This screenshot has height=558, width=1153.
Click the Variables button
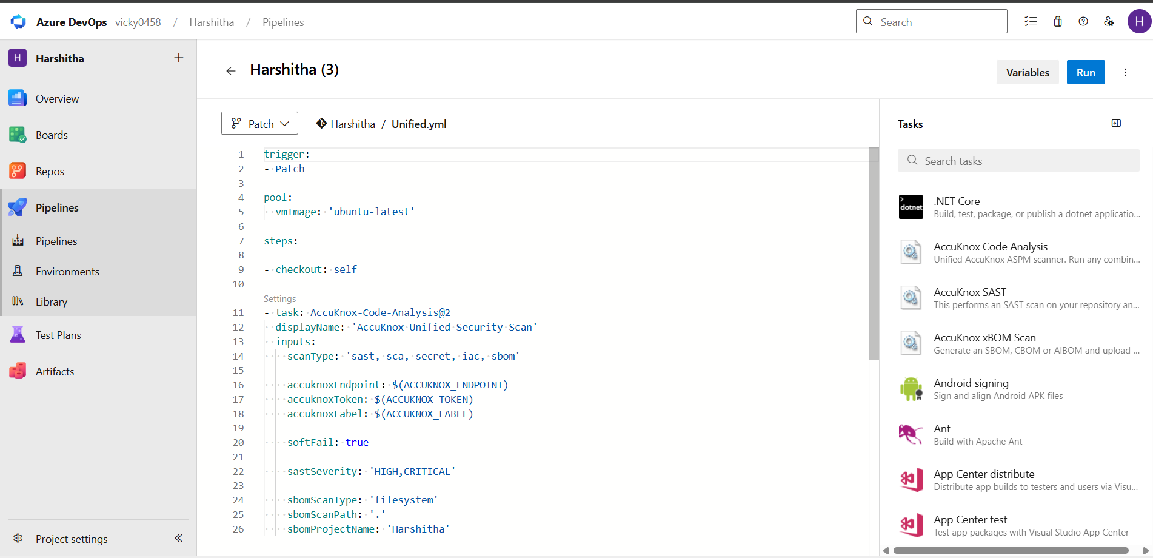(x=1028, y=72)
